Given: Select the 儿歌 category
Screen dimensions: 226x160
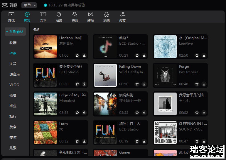Looking at the screenshot, I should (13, 148).
